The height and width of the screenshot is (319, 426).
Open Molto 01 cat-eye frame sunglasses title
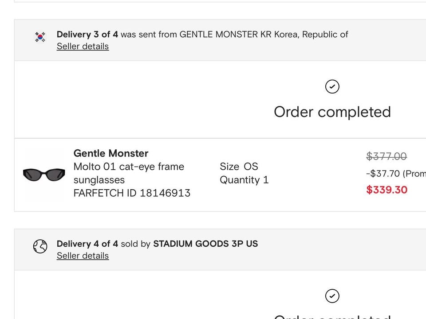click(129, 173)
